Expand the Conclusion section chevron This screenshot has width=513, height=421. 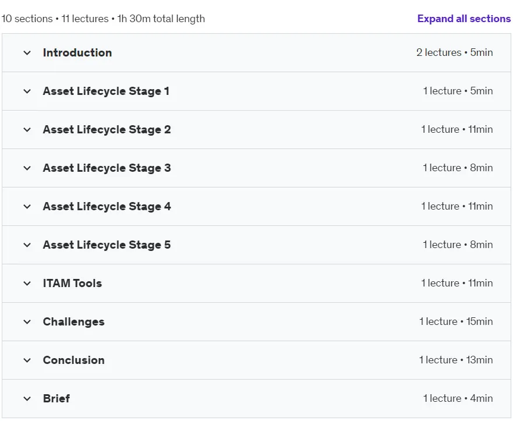[x=27, y=360]
